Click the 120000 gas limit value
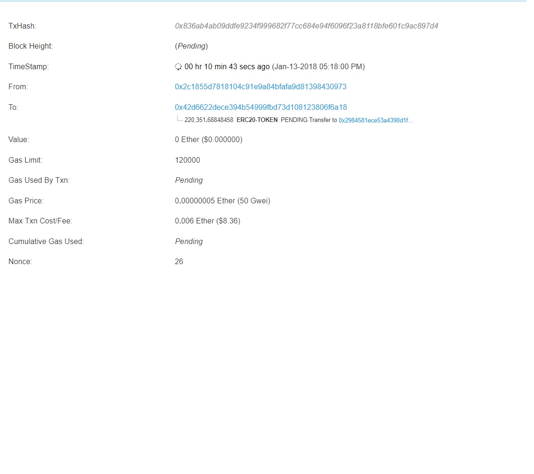The height and width of the screenshot is (474, 534). tap(188, 160)
